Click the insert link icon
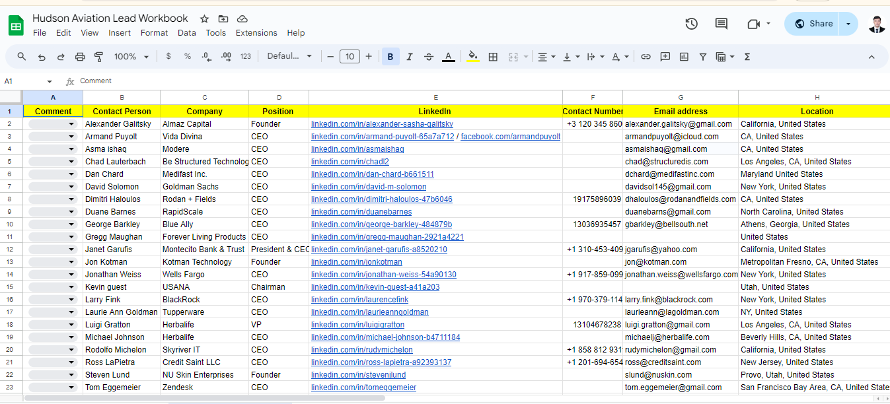The width and height of the screenshot is (890, 404). (x=646, y=57)
